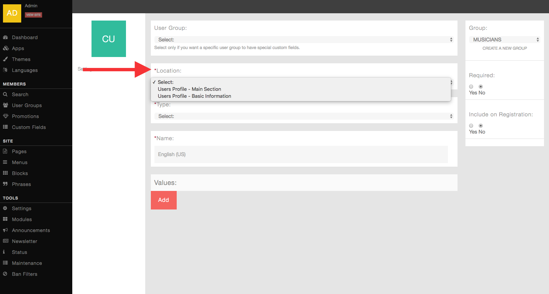Click the Maintenance server icon
549x294 pixels.
5,263
